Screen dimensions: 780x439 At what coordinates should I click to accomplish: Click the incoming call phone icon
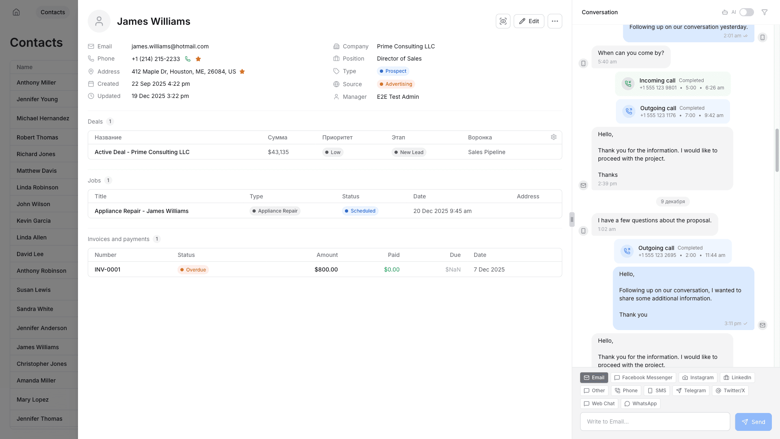tap(628, 84)
